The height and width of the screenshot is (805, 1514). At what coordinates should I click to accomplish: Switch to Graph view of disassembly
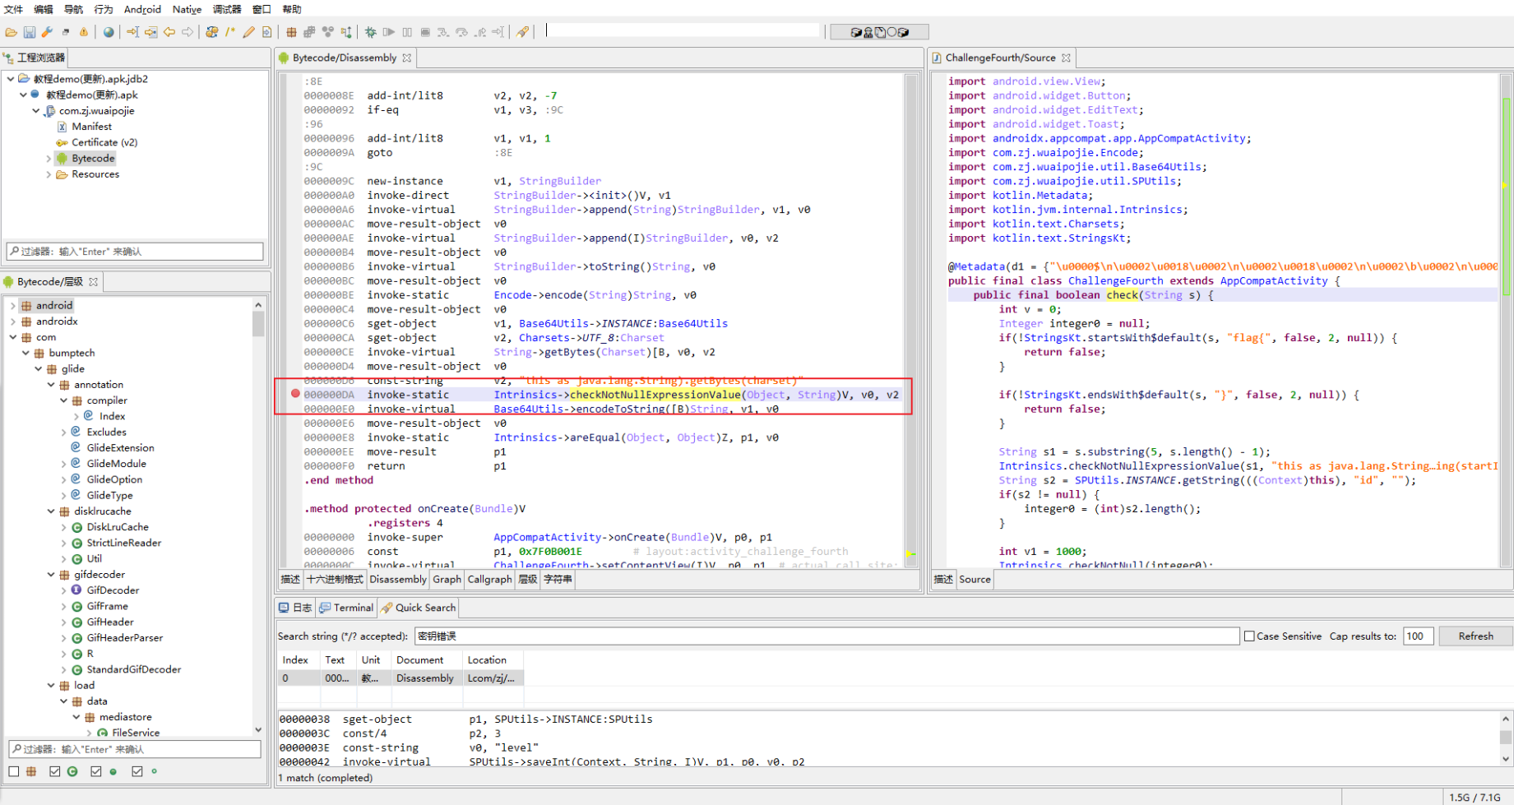point(447,579)
